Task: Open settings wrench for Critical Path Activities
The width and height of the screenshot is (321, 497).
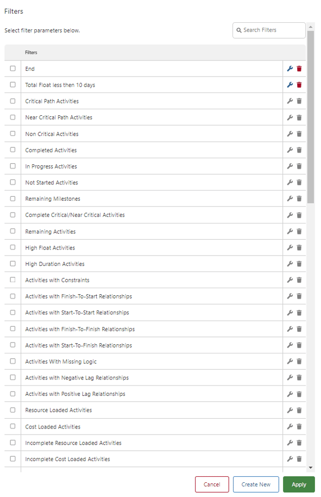Action: (x=289, y=101)
